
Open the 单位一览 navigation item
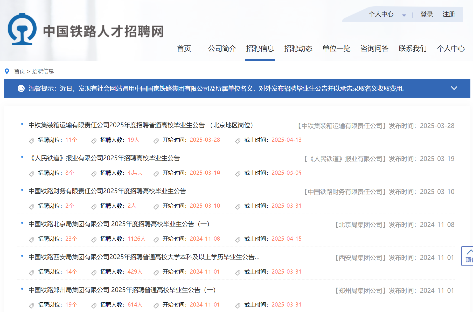[336, 49]
